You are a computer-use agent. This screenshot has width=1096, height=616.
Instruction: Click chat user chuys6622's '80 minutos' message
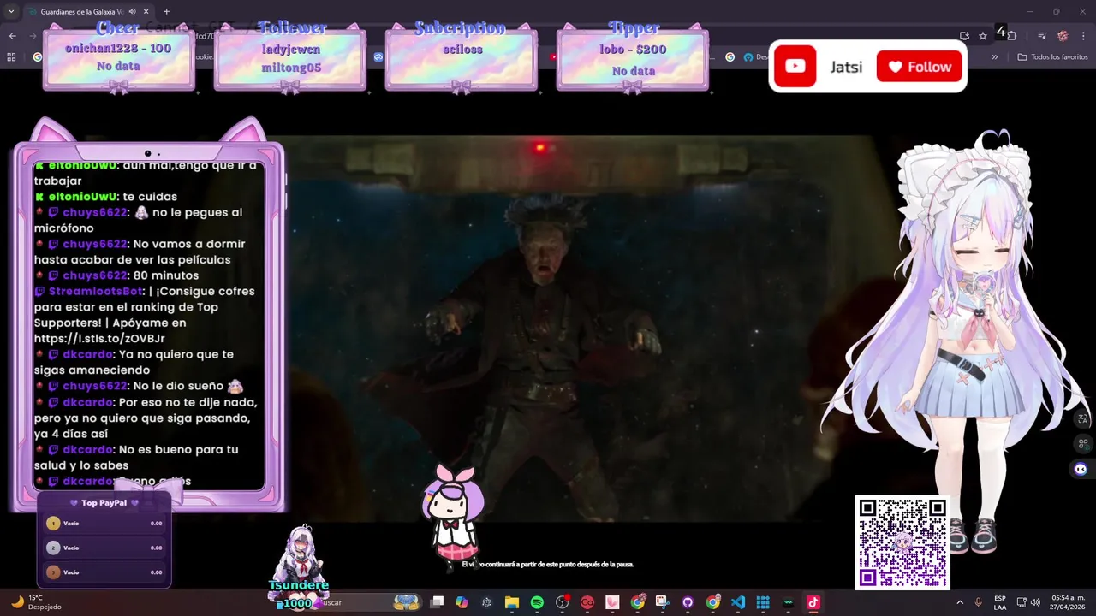point(166,275)
